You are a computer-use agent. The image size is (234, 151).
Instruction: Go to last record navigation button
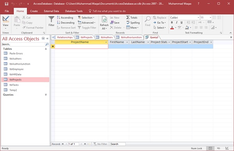85,144
